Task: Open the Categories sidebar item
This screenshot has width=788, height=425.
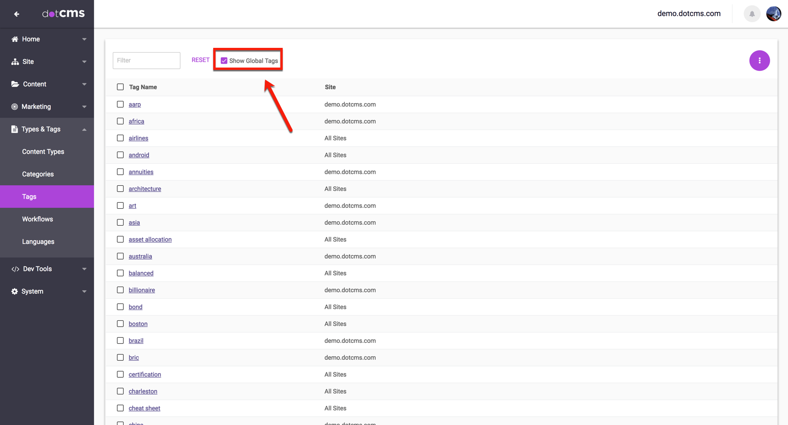Action: tap(38, 174)
